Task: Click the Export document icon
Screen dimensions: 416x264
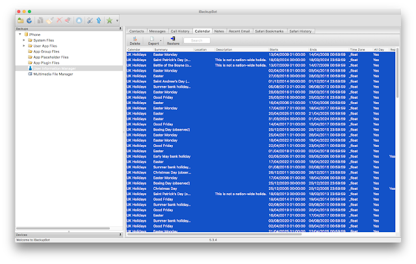Action: (151, 39)
